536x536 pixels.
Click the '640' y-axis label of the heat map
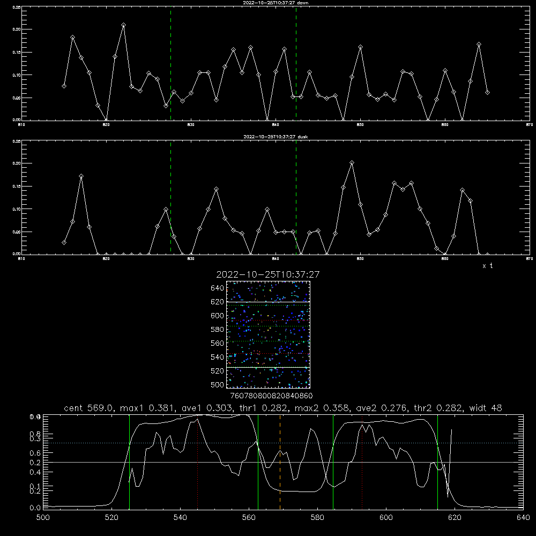[x=218, y=288]
